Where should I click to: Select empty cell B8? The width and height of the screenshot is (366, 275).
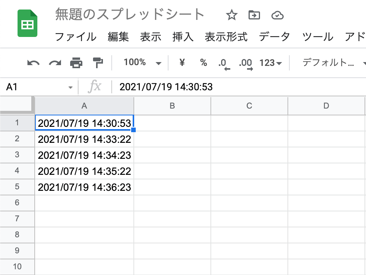click(172, 235)
